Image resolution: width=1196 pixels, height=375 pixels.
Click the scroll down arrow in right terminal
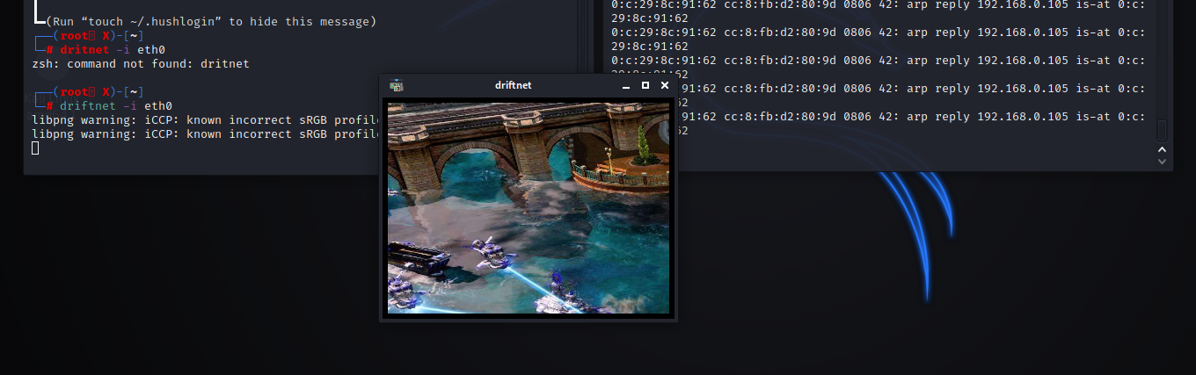click(x=1162, y=161)
